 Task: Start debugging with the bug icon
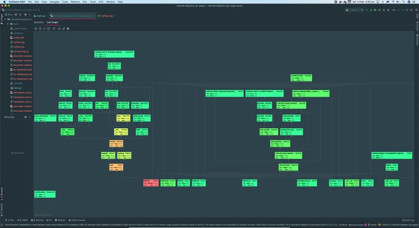point(371,10)
